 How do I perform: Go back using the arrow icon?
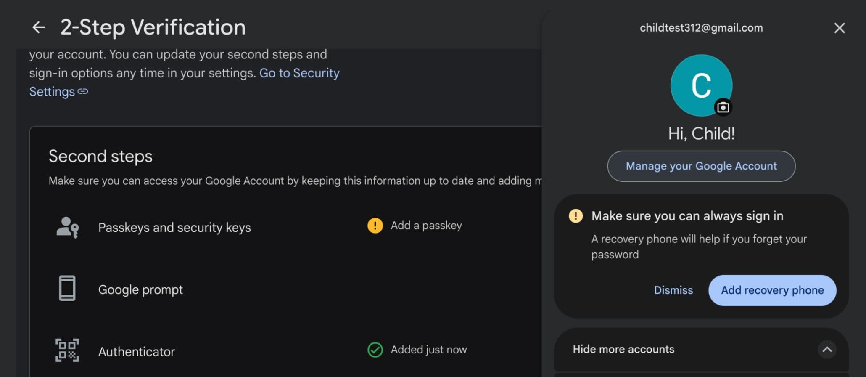click(39, 27)
